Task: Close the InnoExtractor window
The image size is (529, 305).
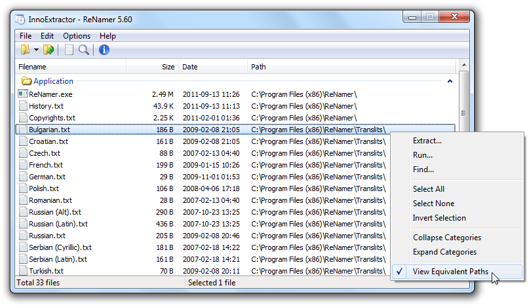Action: [454, 16]
